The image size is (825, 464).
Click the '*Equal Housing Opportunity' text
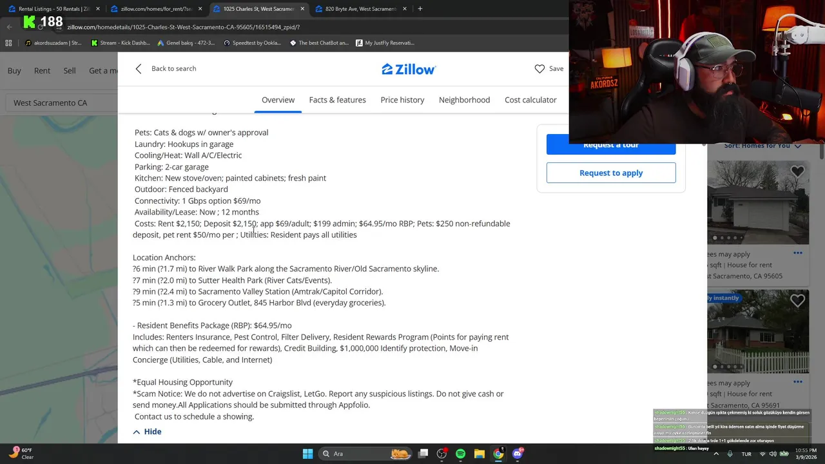click(x=182, y=382)
